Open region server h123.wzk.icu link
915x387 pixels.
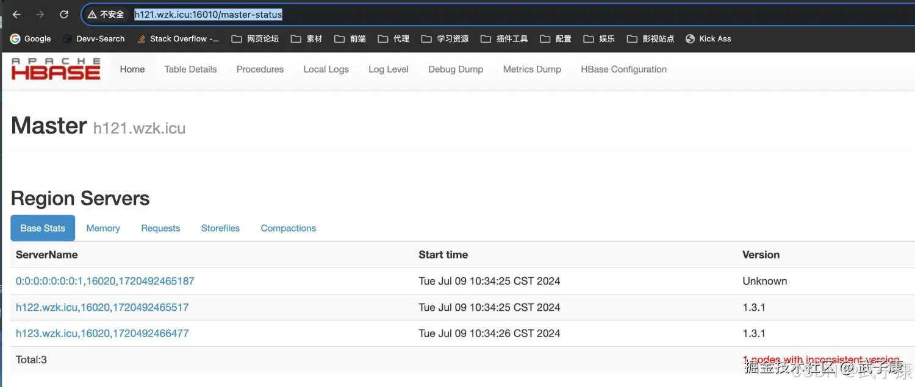pyautogui.click(x=102, y=333)
